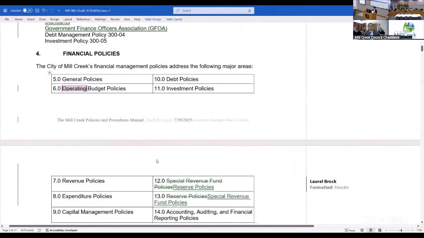
Task: Click inserted 'Special Revenue Fund Policies' in row 13.0
Action: coord(201,199)
